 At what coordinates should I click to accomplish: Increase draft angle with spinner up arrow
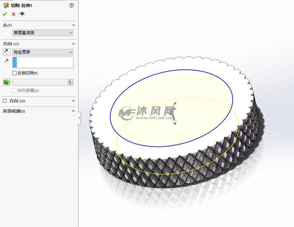click(70, 81)
